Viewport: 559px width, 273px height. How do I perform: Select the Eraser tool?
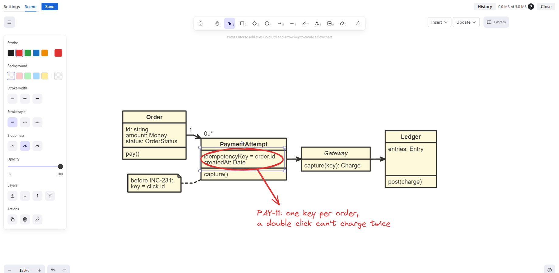click(343, 23)
